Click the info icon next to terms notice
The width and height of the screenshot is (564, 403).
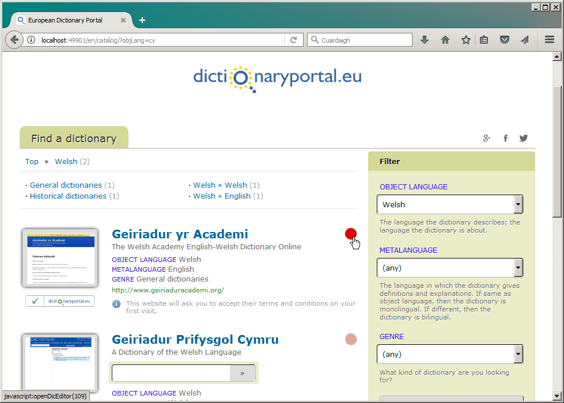(116, 304)
